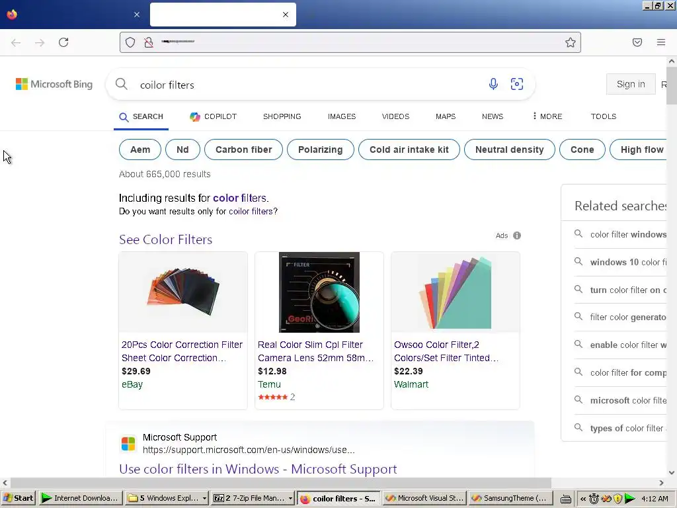
Task: Switch to the IMAGES tab
Action: tap(342, 116)
